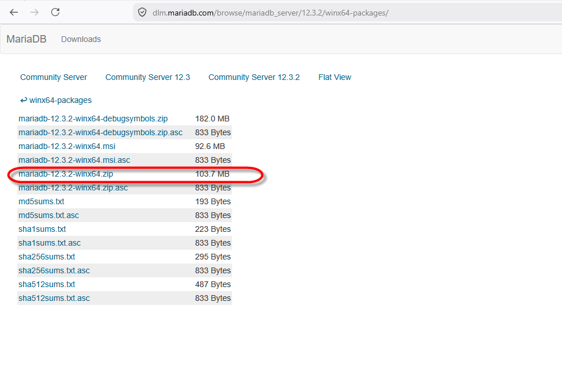This screenshot has height=378, width=562.
Task: Open md5sums.txt file
Action: pos(41,201)
